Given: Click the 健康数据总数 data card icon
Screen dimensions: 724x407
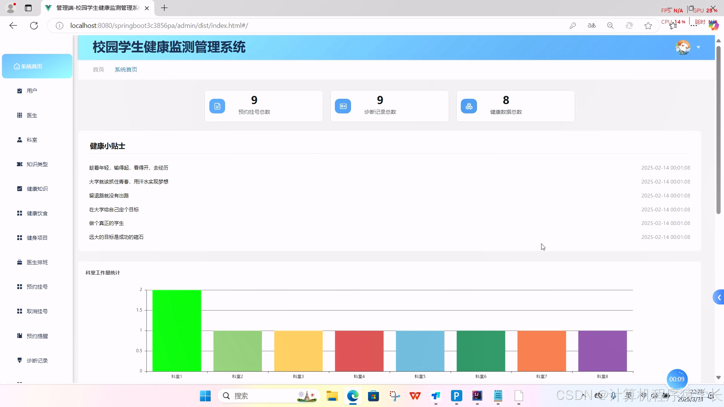Looking at the screenshot, I should pyautogui.click(x=469, y=106).
